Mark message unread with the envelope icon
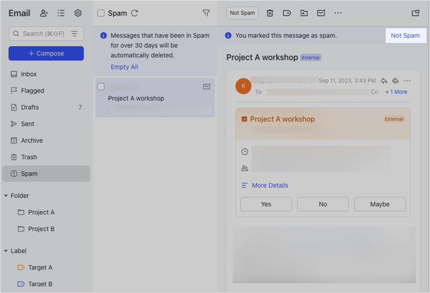The width and height of the screenshot is (430, 293). pyautogui.click(x=321, y=13)
